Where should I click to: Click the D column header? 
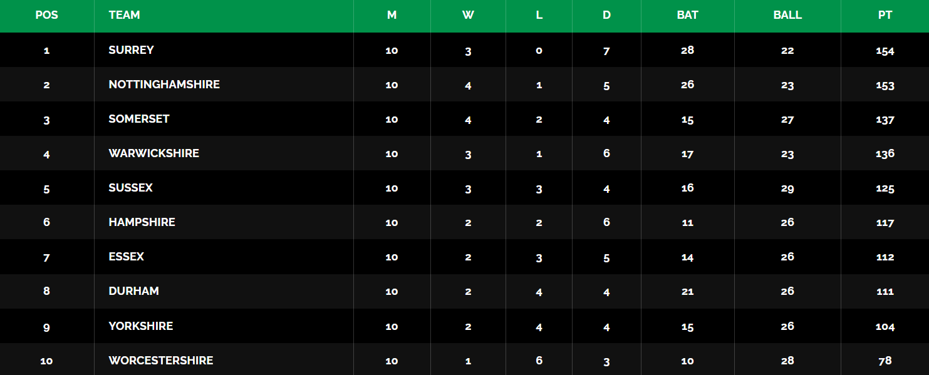coord(606,15)
